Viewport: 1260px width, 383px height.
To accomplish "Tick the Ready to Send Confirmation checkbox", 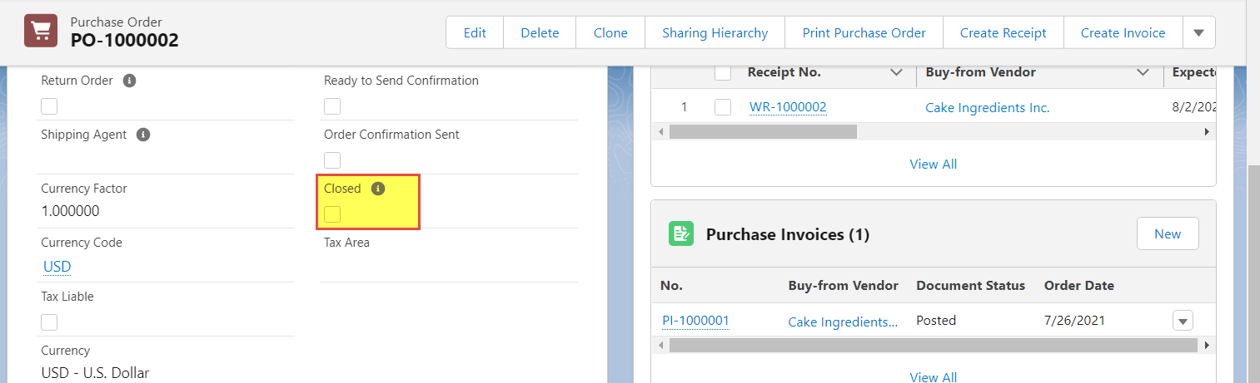I will point(332,106).
